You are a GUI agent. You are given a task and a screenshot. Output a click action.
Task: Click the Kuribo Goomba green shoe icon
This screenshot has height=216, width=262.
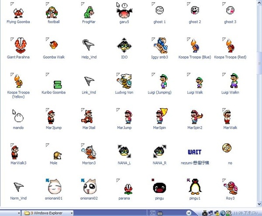click(x=58, y=85)
